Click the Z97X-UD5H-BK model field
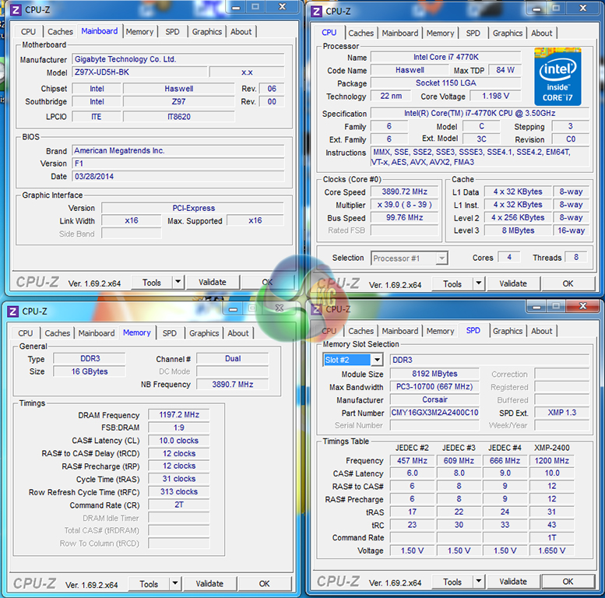The height and width of the screenshot is (598, 605). point(139,72)
